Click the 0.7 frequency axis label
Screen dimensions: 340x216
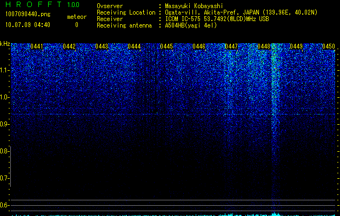tap(4, 178)
